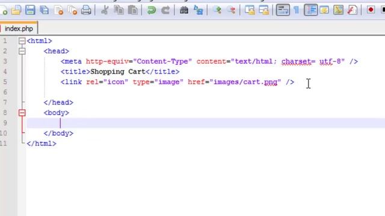The image size is (385, 216).
Task: Copy selection using the Copy icon
Action: (x=119, y=10)
